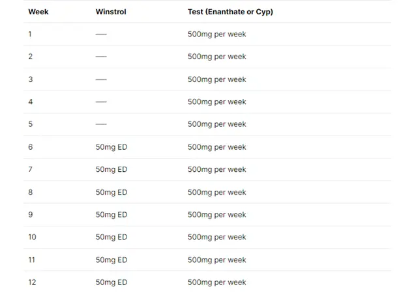Click the Winstrol dash in week 1
This screenshot has width=401, height=302.
pos(101,34)
